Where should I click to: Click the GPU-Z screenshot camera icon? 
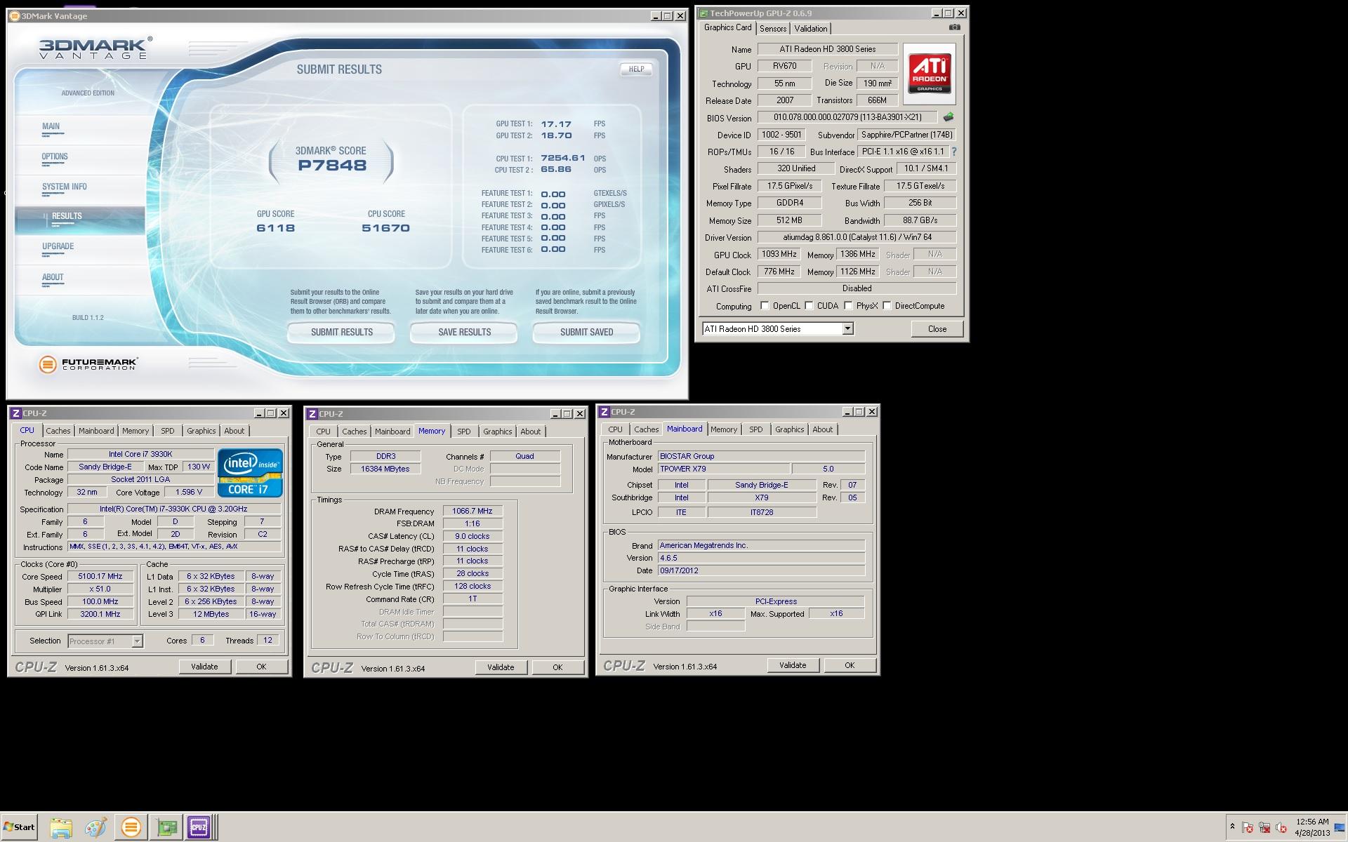(x=955, y=27)
